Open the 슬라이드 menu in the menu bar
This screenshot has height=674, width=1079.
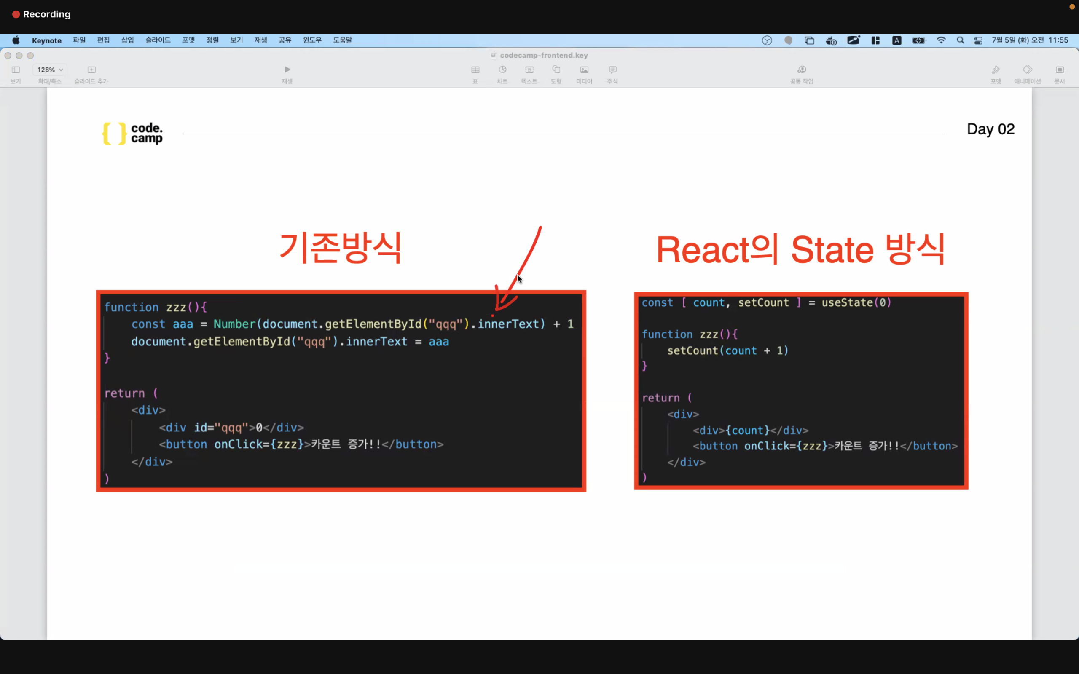158,40
